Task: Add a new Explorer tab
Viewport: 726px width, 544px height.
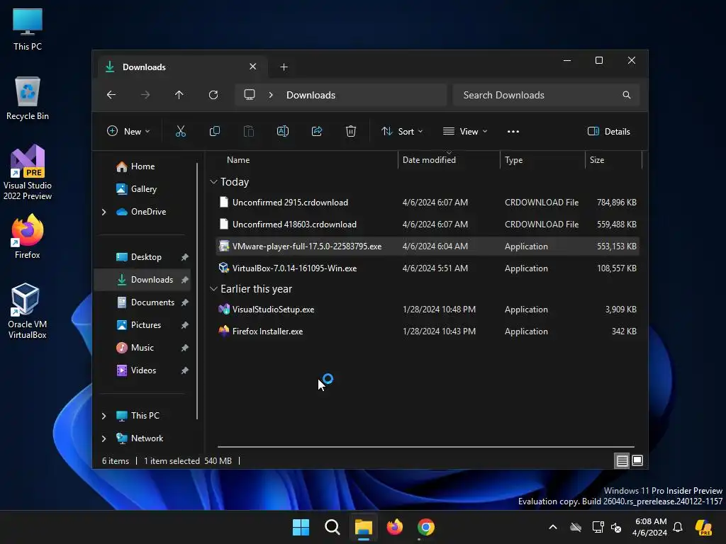Action: [284, 67]
